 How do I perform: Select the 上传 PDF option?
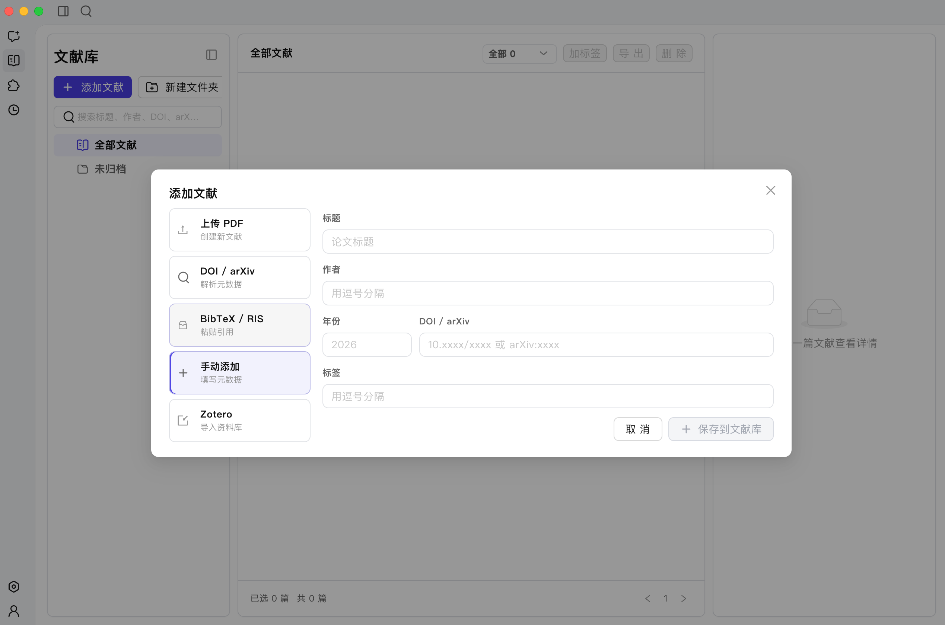tap(240, 229)
